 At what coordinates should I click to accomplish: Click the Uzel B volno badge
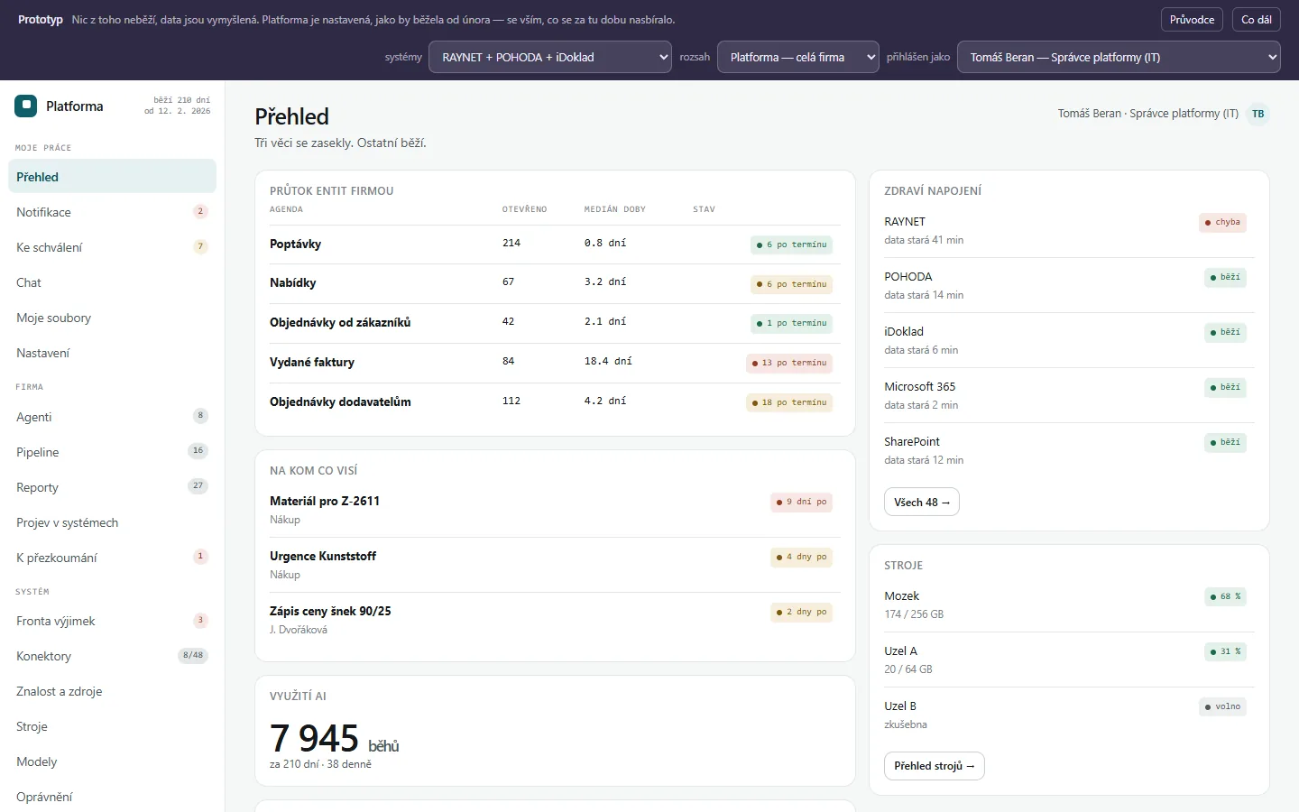[x=1222, y=706]
